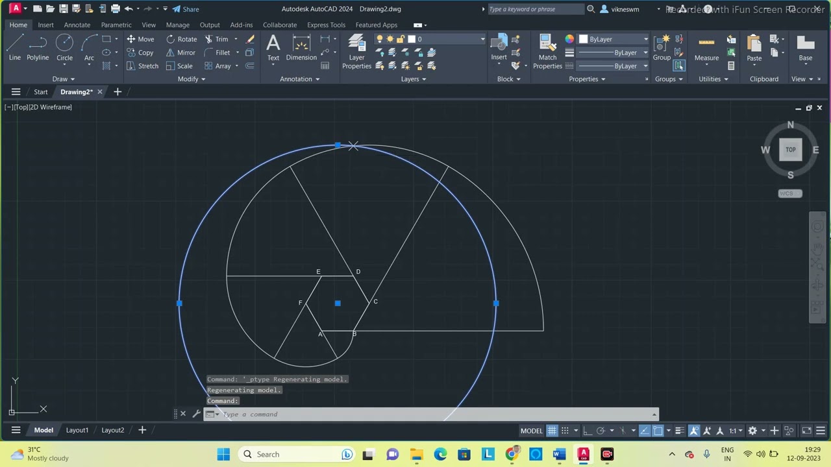The height and width of the screenshot is (467, 831).
Task: Toggle group selection on/off button
Action: [679, 66]
